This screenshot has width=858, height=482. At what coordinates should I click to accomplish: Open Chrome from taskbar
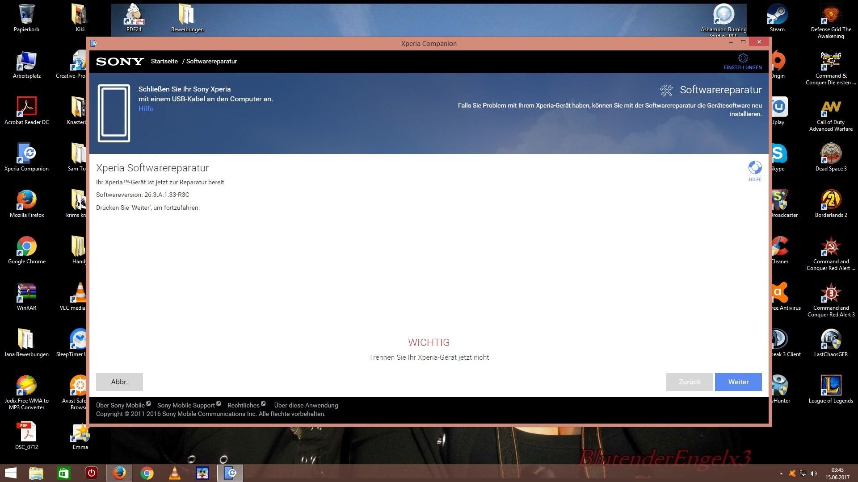pos(147,473)
